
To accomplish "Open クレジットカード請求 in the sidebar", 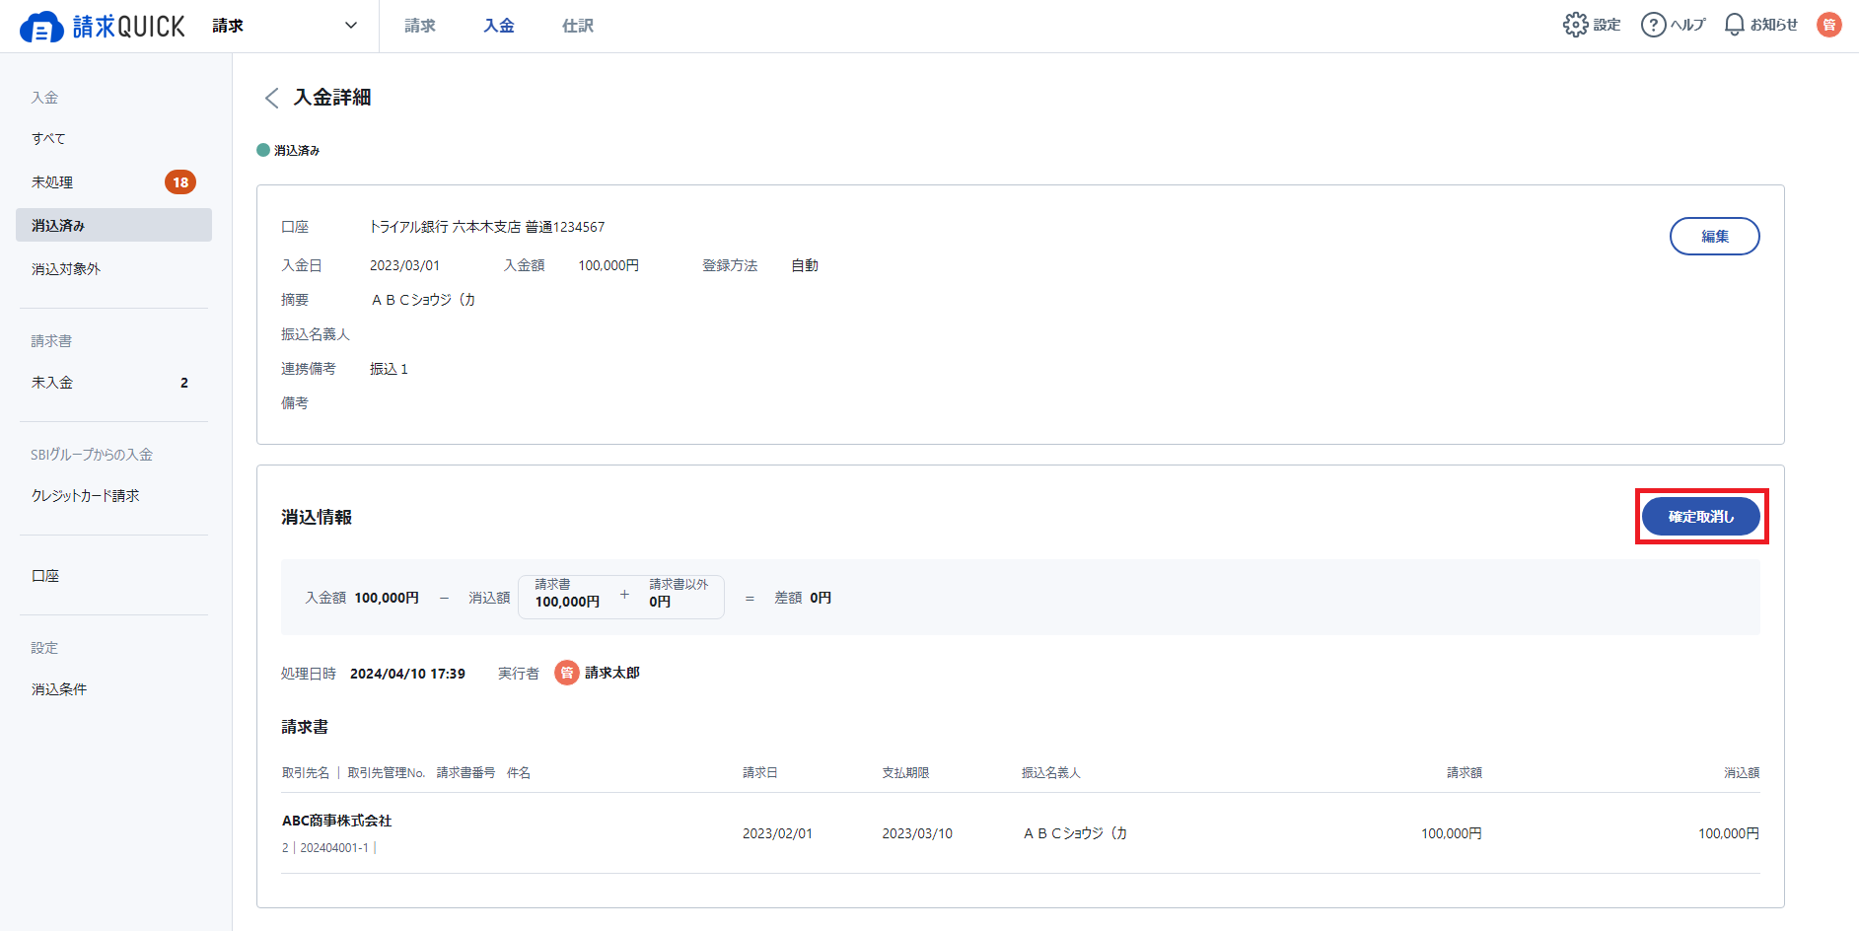I will tap(113, 496).
